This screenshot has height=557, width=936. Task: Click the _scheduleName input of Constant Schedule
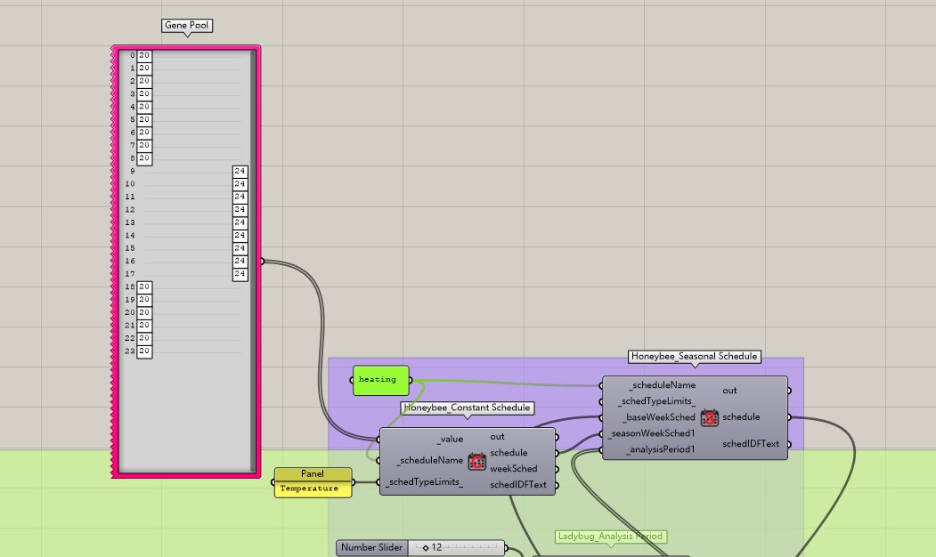430,460
